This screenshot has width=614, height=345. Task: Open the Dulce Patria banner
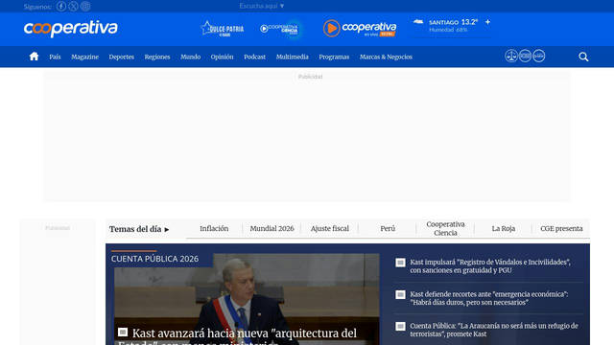click(x=223, y=29)
